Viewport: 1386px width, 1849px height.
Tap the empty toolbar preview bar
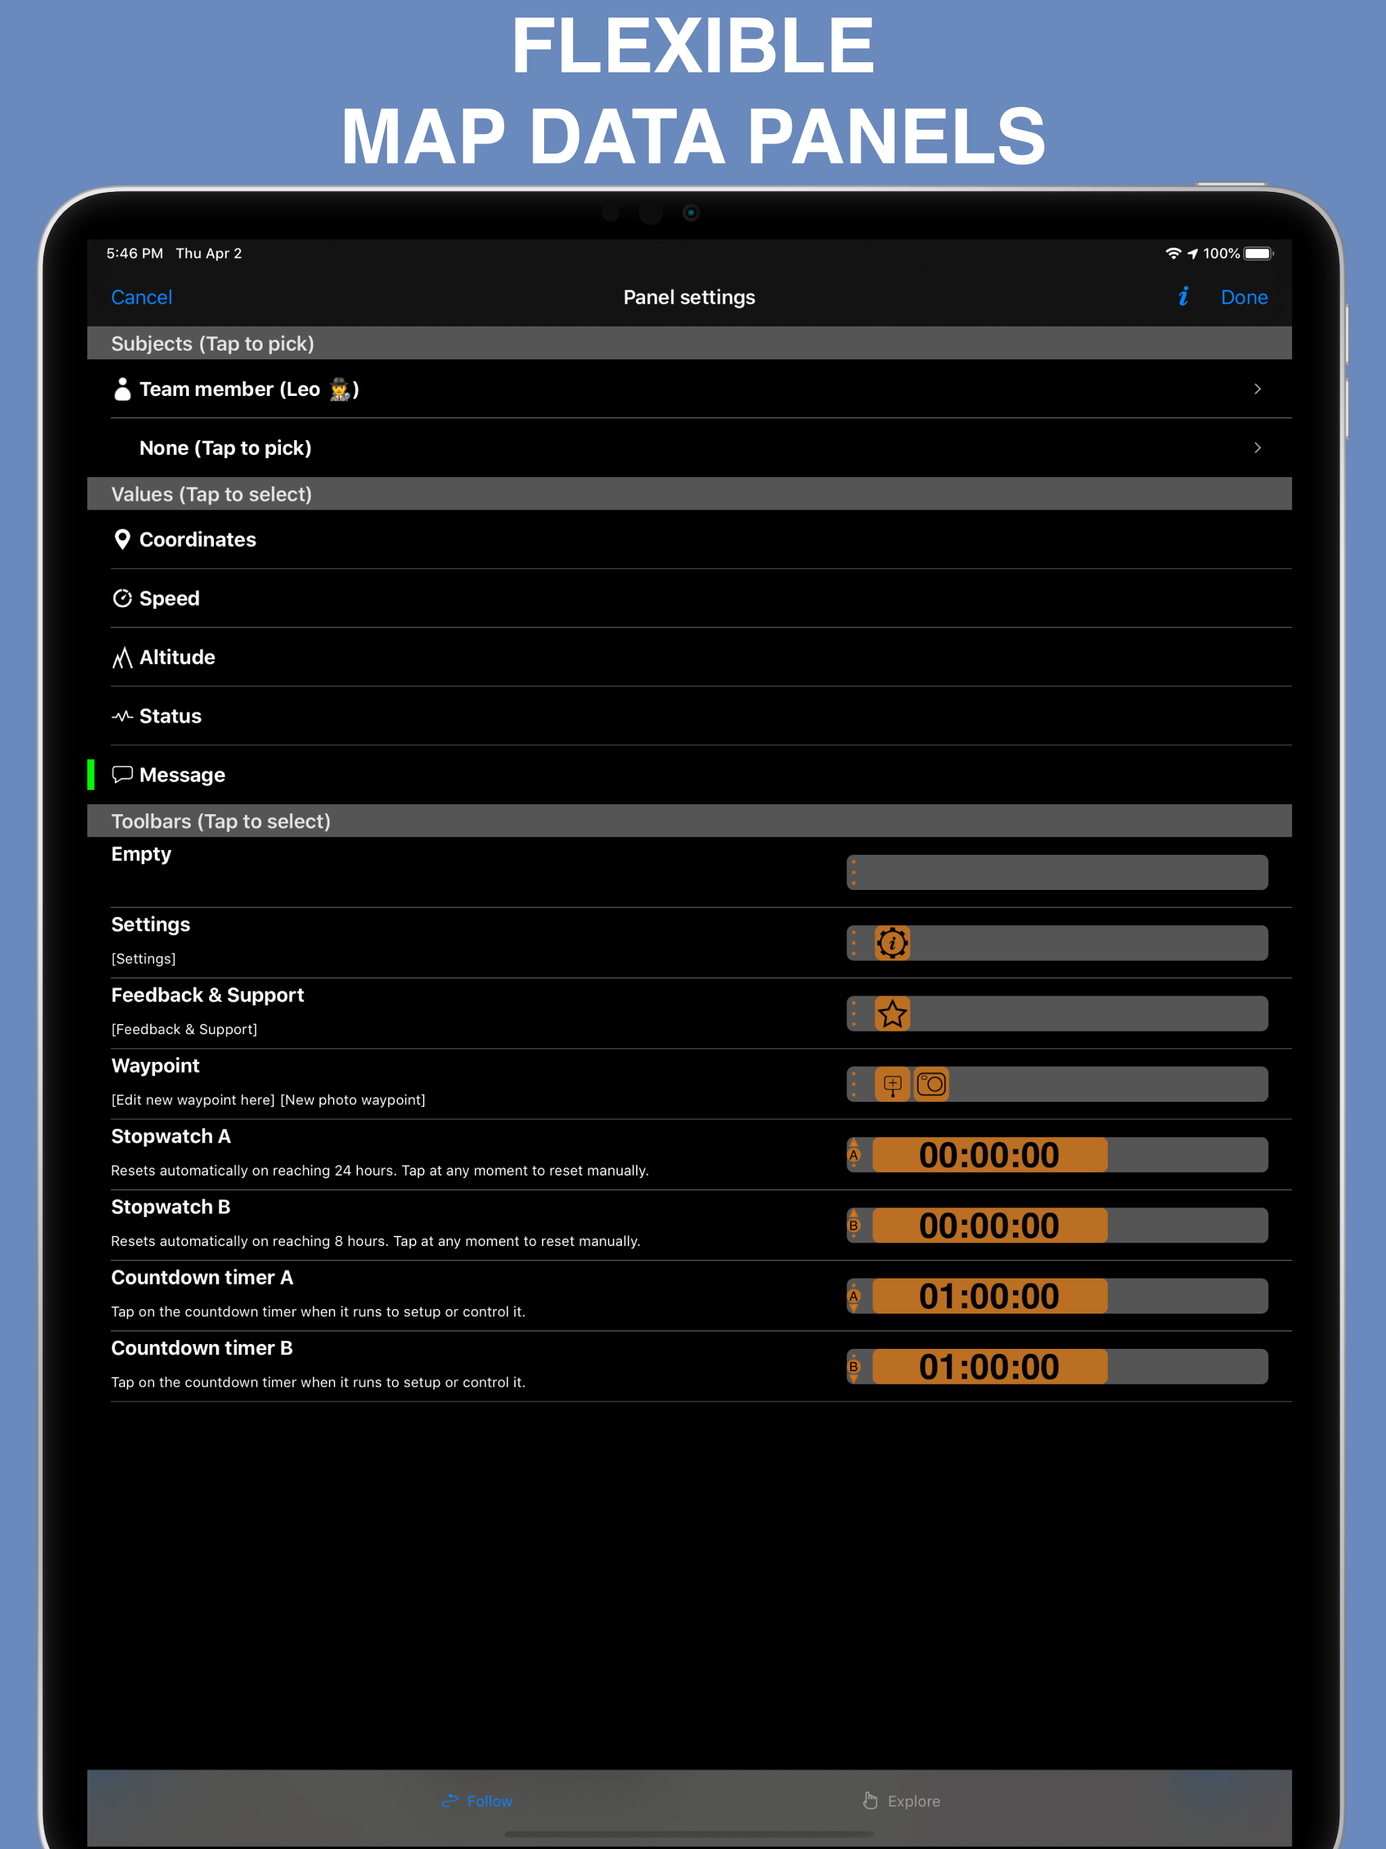1058,872
